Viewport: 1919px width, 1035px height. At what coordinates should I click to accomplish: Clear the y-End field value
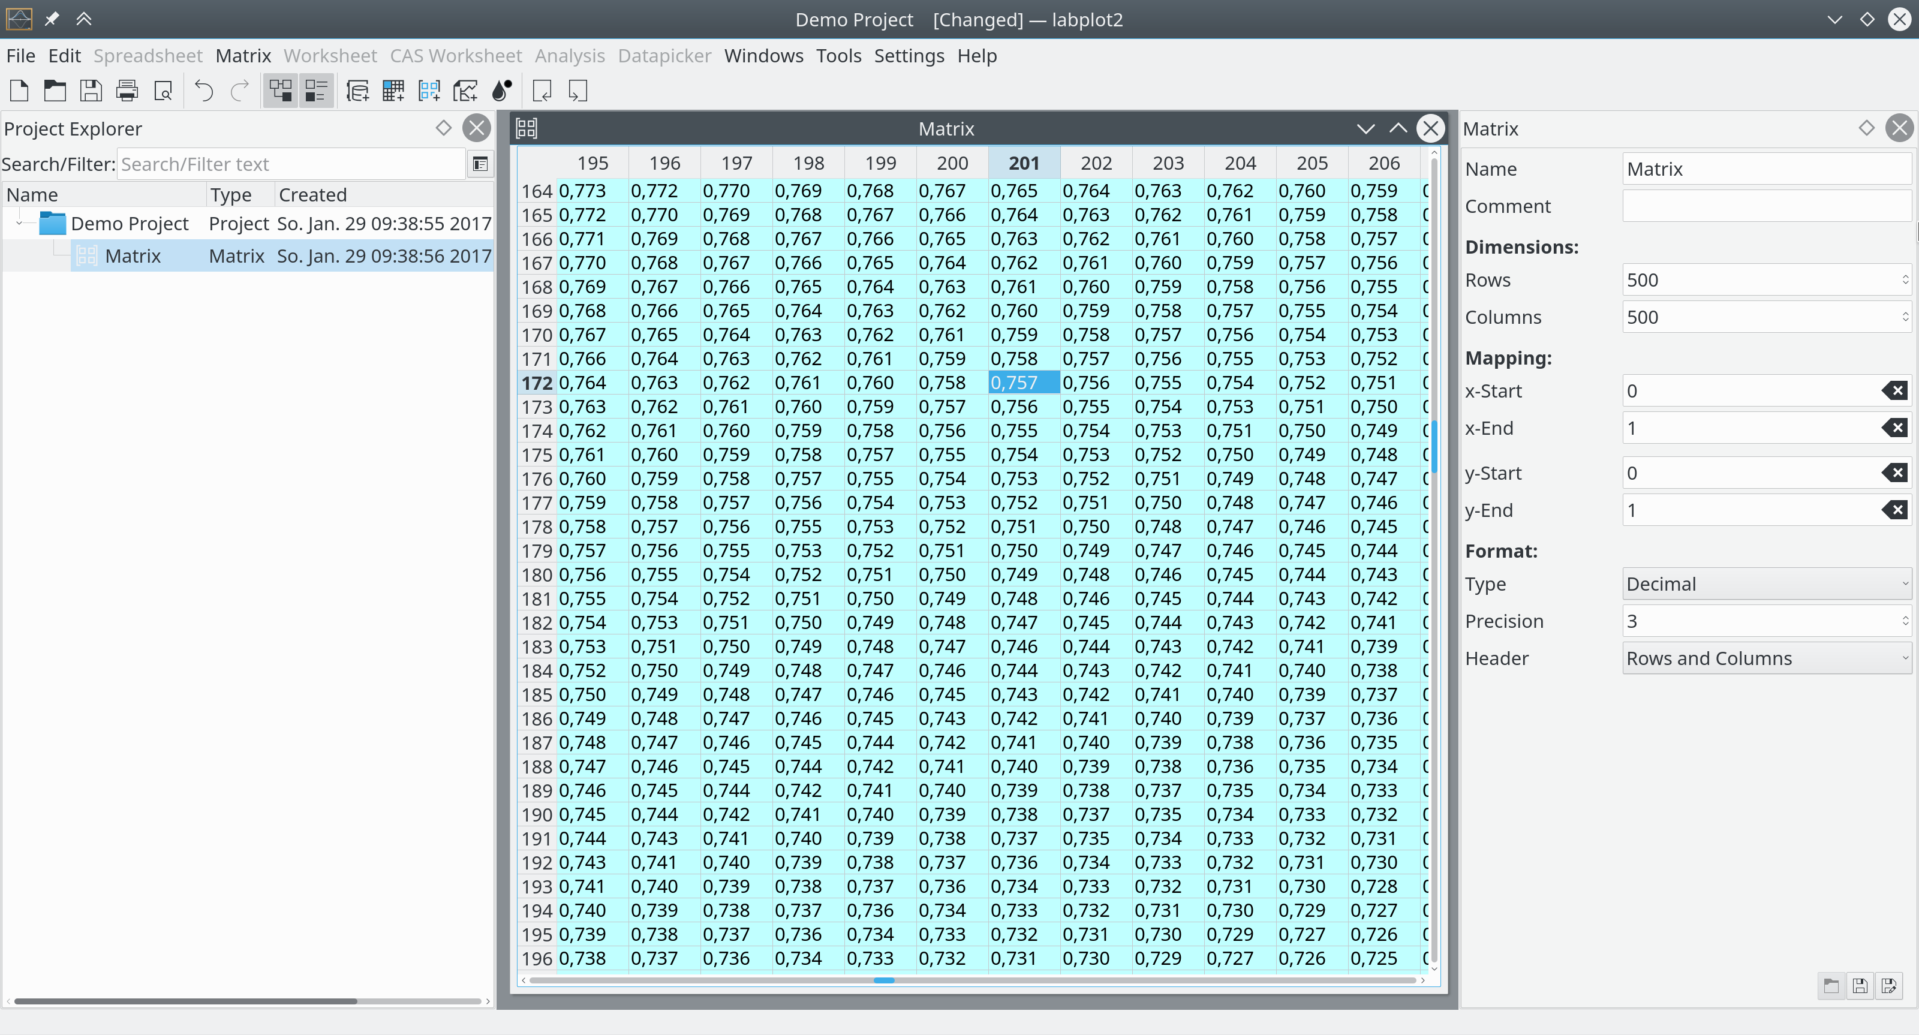(x=1894, y=510)
